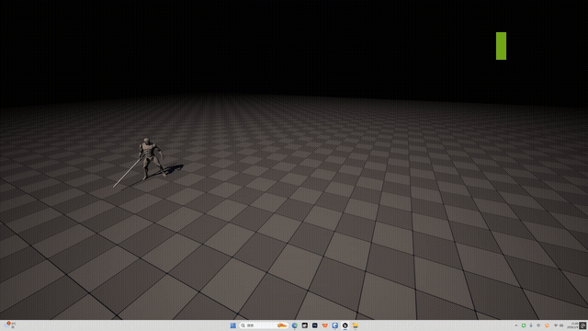Open the orange WPS Office taskbar icon
Image resolution: width=588 pixels, height=331 pixels.
click(x=324, y=325)
